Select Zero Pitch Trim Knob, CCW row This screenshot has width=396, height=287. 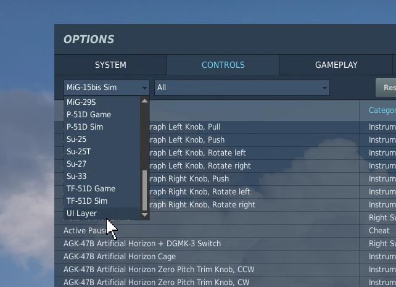tap(207, 269)
